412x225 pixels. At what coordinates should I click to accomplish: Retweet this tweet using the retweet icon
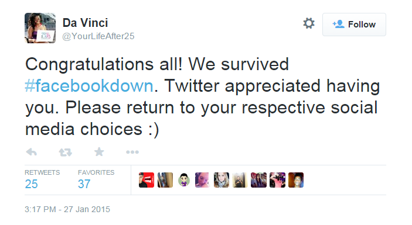(x=65, y=152)
